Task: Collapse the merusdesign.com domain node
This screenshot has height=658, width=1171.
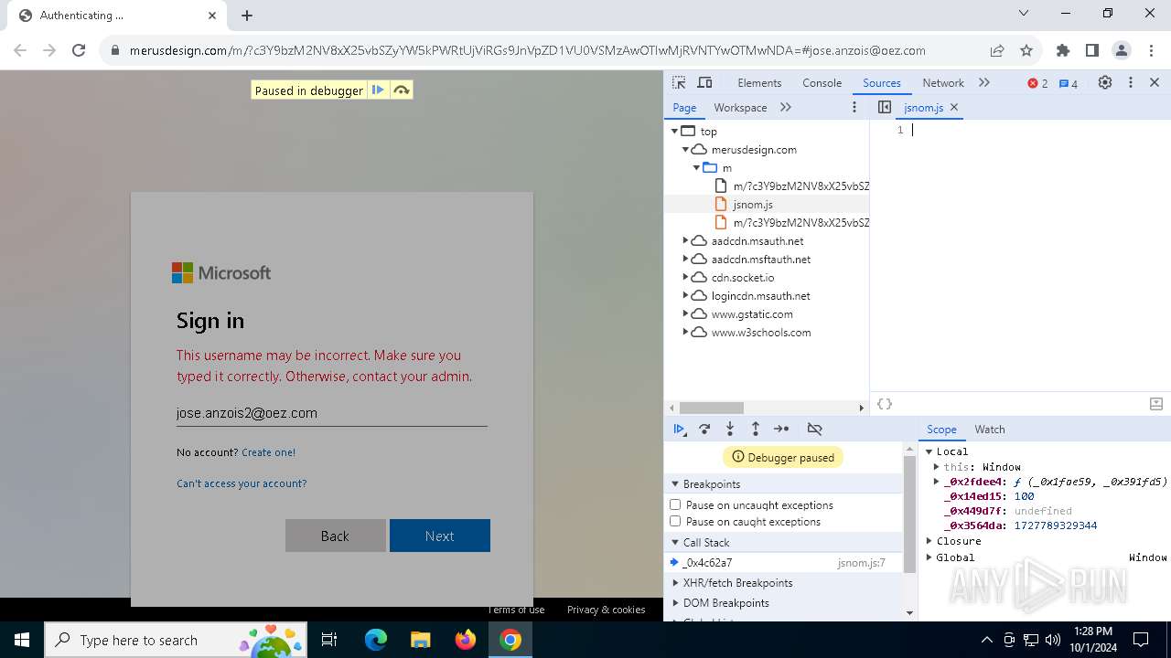Action: (x=685, y=149)
